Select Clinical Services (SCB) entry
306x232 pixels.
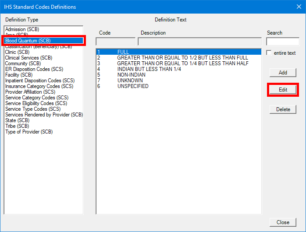click(28, 58)
